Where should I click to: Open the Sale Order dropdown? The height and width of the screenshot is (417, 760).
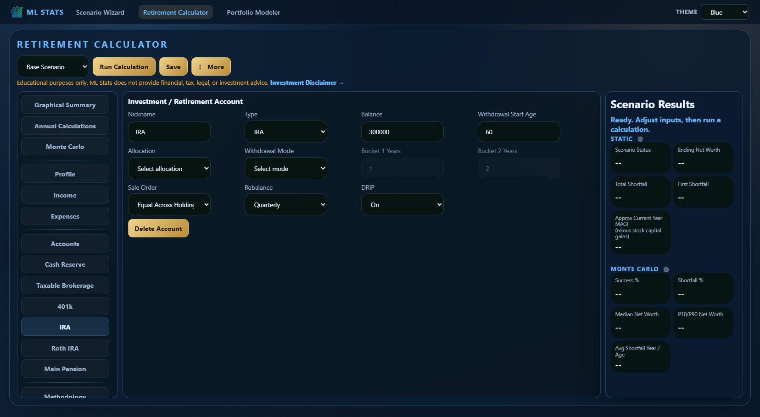pyautogui.click(x=169, y=205)
